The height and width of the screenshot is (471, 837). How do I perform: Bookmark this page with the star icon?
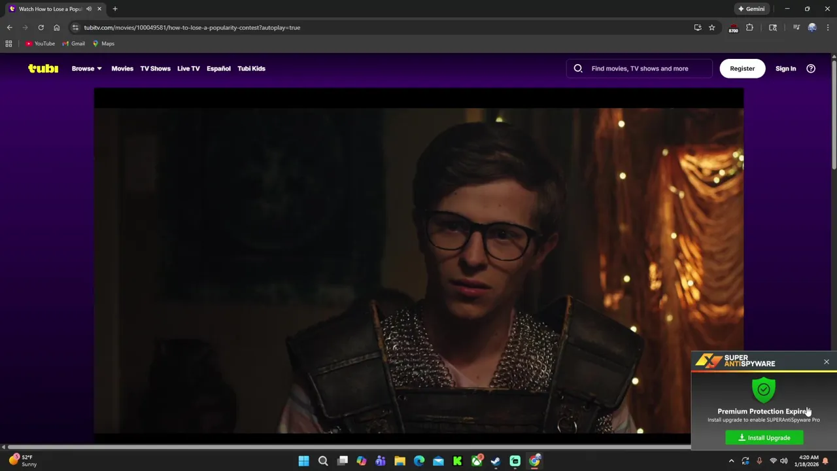point(711,27)
